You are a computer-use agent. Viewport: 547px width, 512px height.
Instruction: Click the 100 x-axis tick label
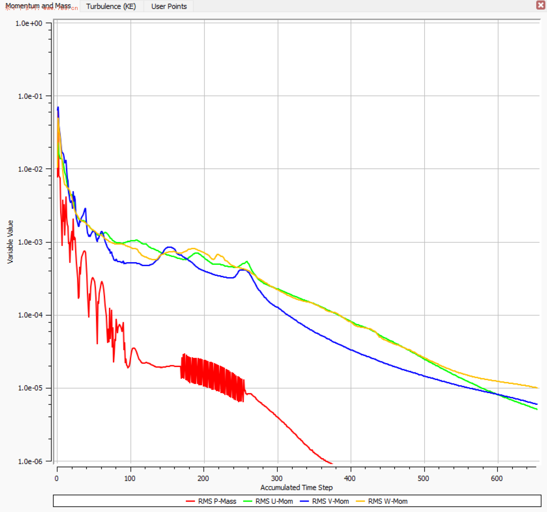(130, 478)
